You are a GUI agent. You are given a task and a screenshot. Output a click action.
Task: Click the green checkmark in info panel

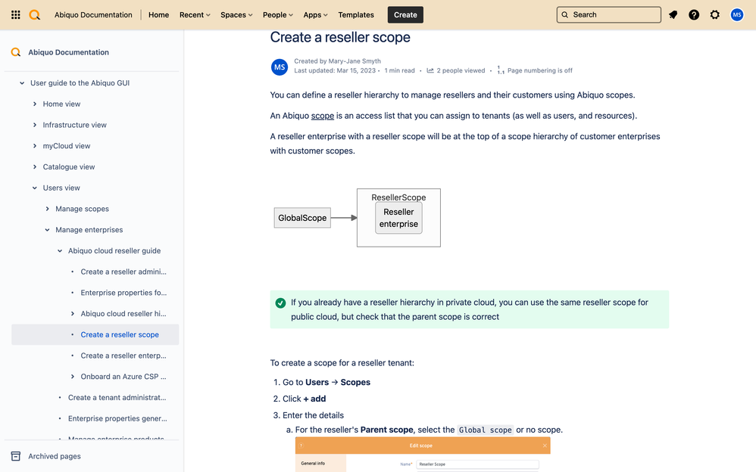coord(280,303)
